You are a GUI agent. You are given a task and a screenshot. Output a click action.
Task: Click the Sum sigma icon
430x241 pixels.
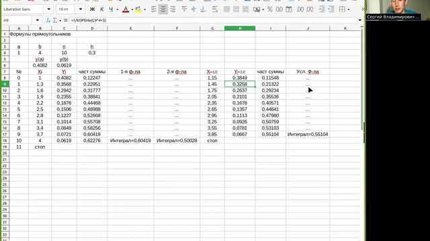pos(55,20)
